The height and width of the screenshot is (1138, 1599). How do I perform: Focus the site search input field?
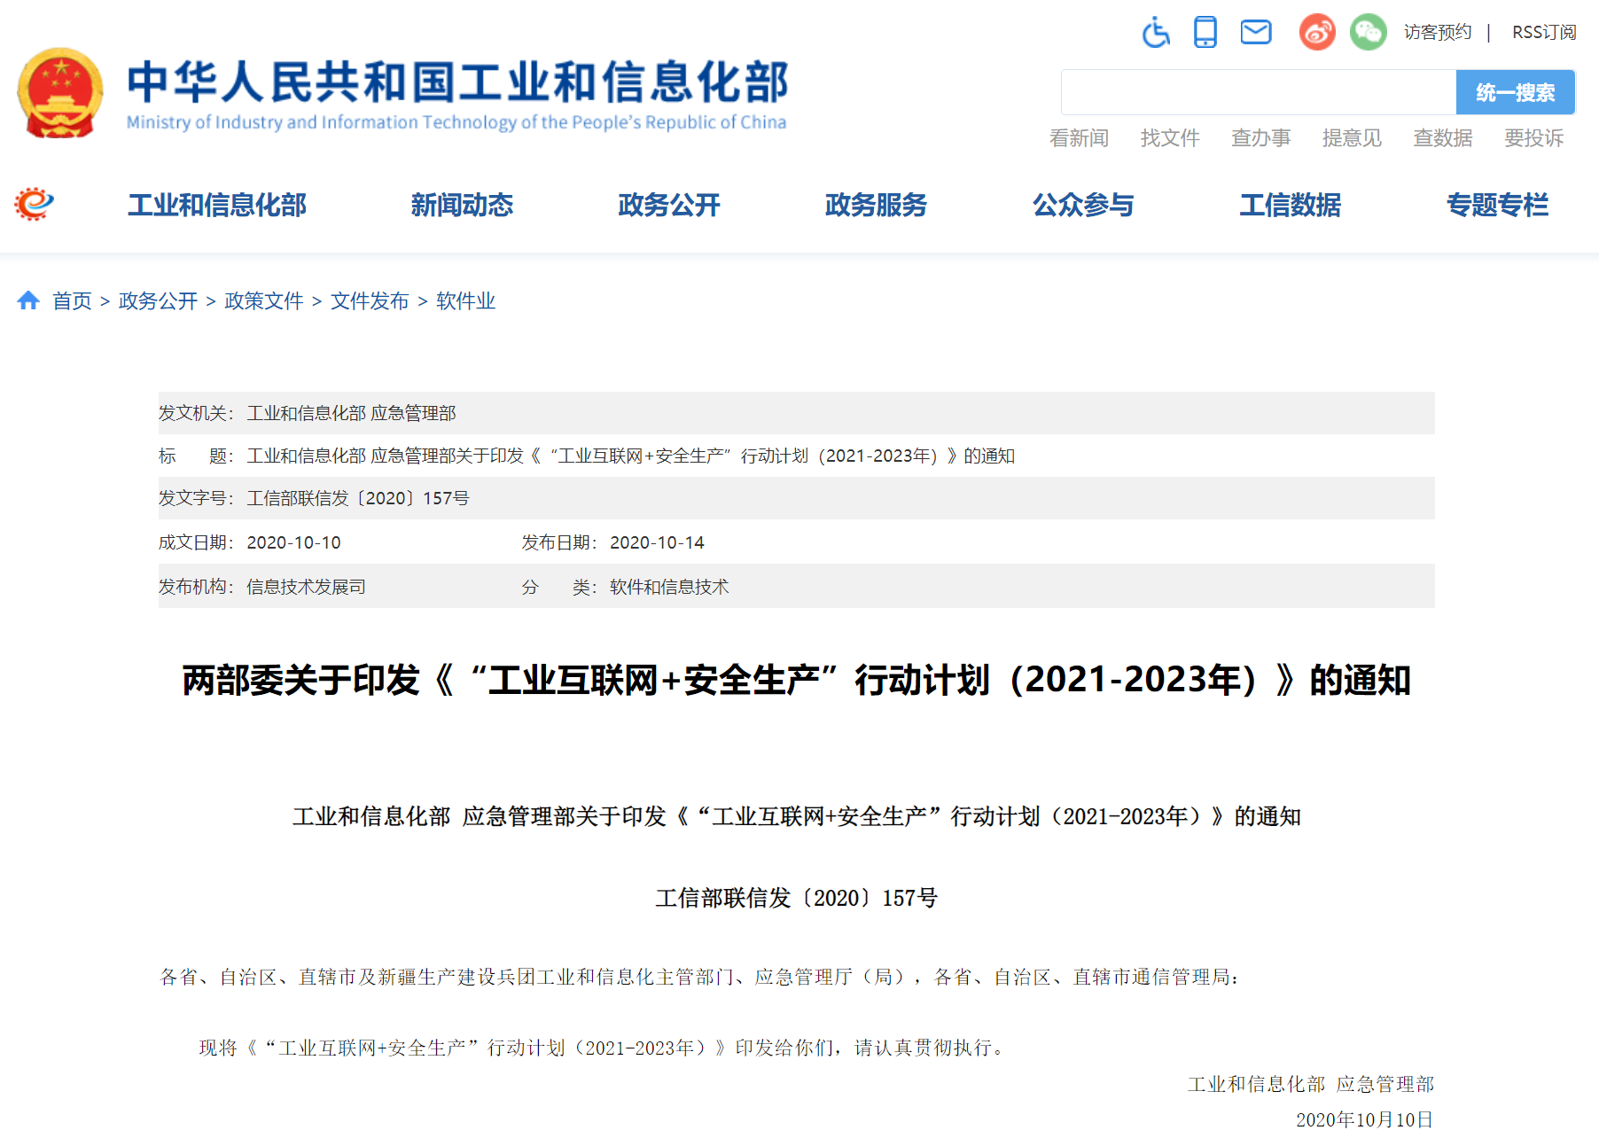point(1258,92)
